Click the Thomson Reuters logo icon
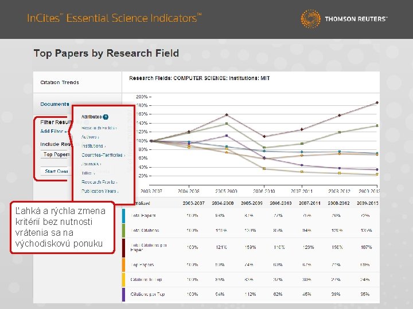The width and height of the screenshot is (413, 309). [310, 19]
